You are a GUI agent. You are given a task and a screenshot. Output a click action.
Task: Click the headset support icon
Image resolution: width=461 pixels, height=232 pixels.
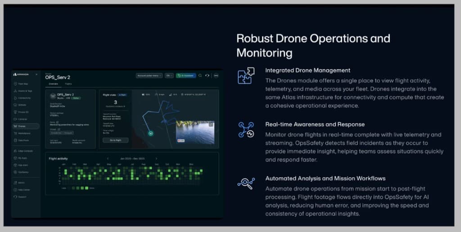click(x=207, y=76)
